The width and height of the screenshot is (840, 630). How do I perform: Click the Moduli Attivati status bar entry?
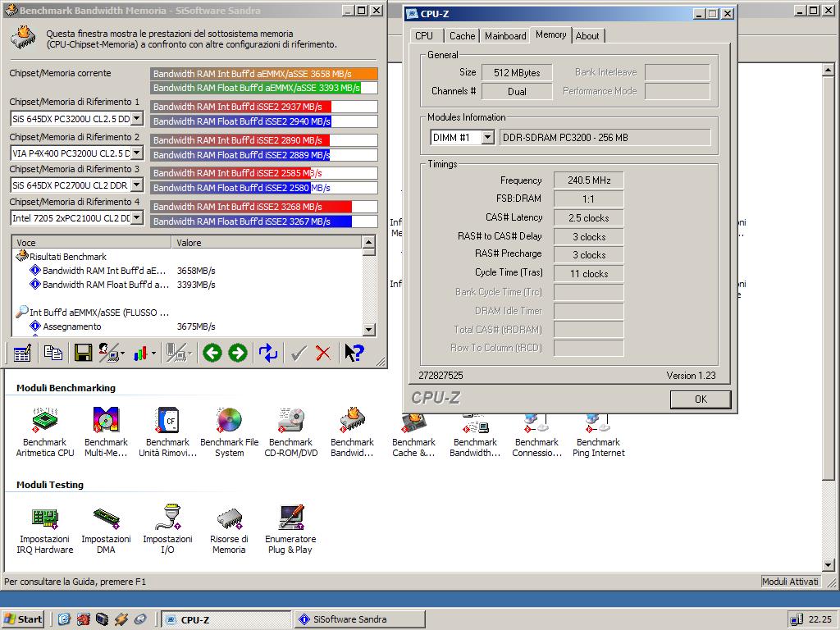click(x=790, y=582)
